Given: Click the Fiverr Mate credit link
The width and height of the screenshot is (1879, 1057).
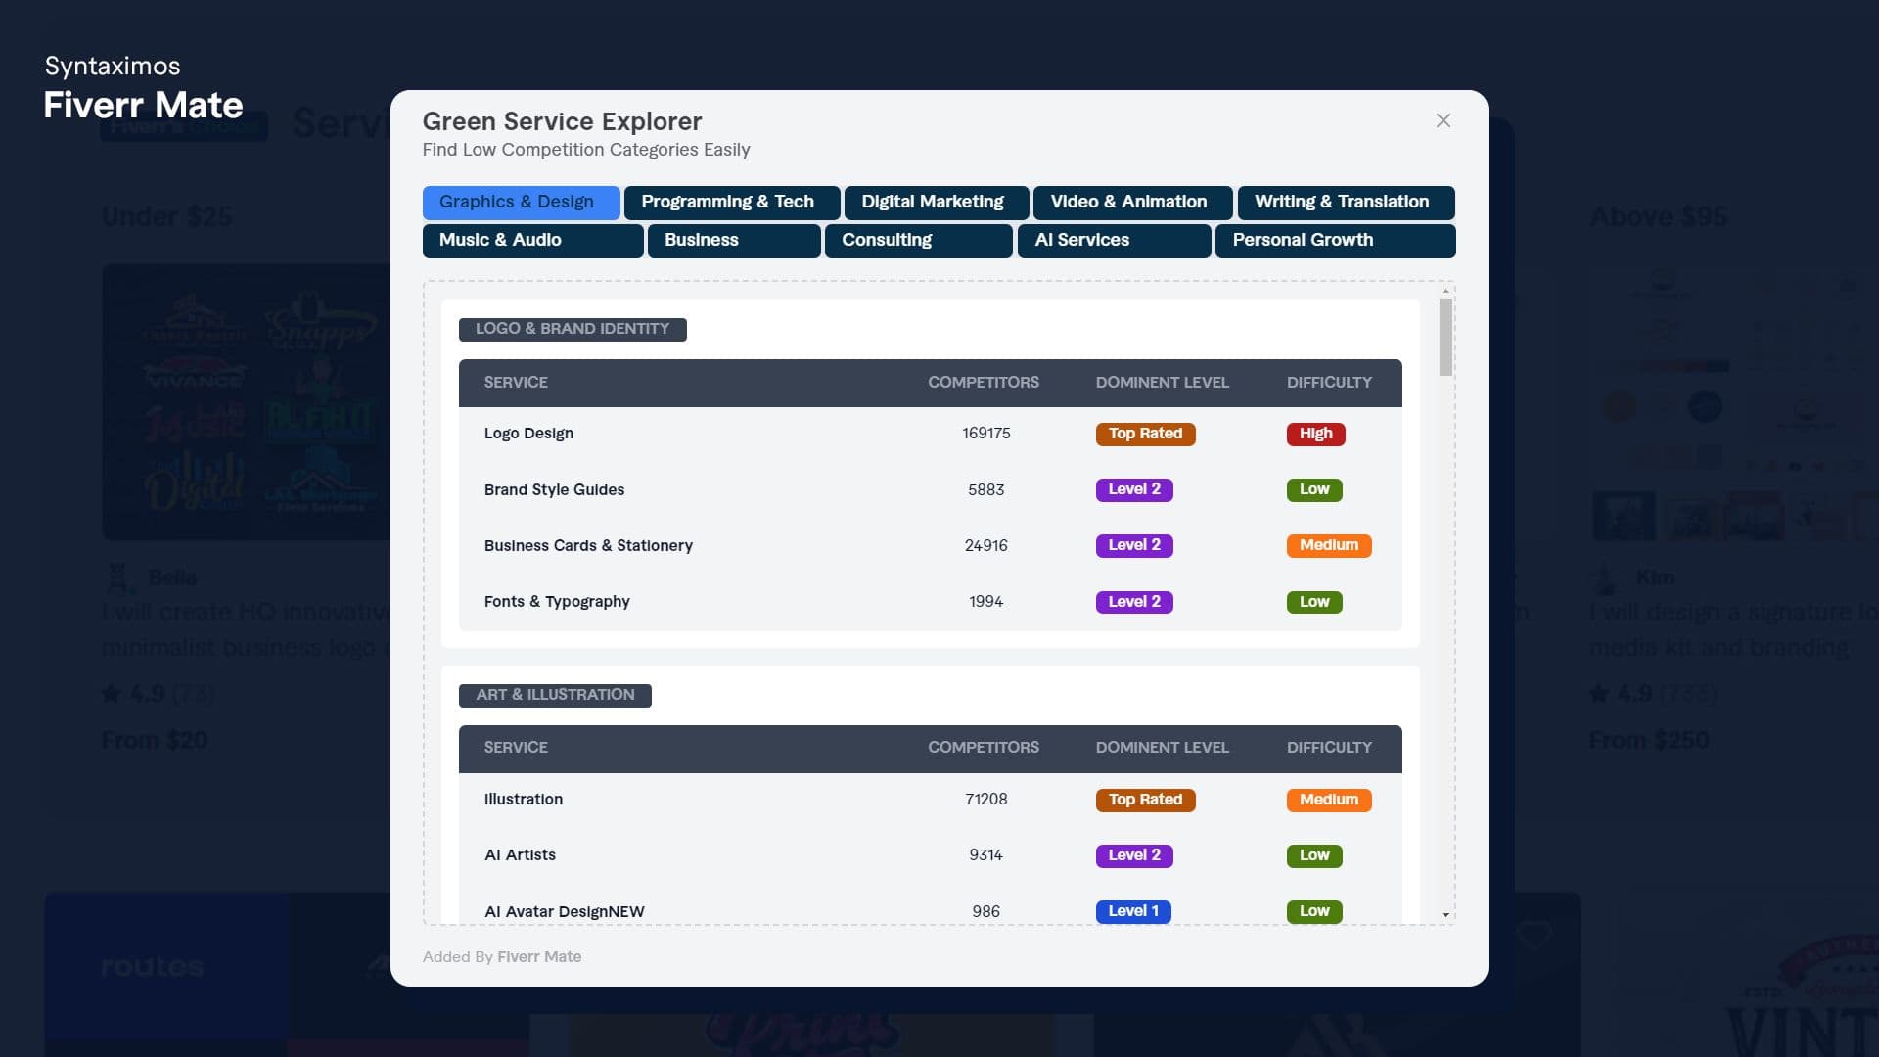Looking at the screenshot, I should [x=539, y=957].
